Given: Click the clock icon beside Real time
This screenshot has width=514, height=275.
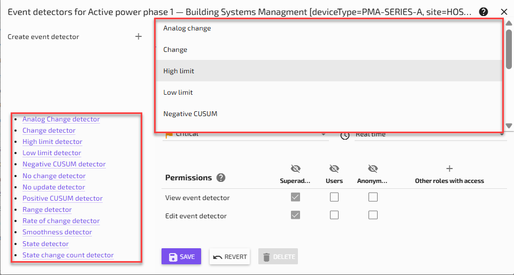Looking at the screenshot, I should tap(345, 135).
